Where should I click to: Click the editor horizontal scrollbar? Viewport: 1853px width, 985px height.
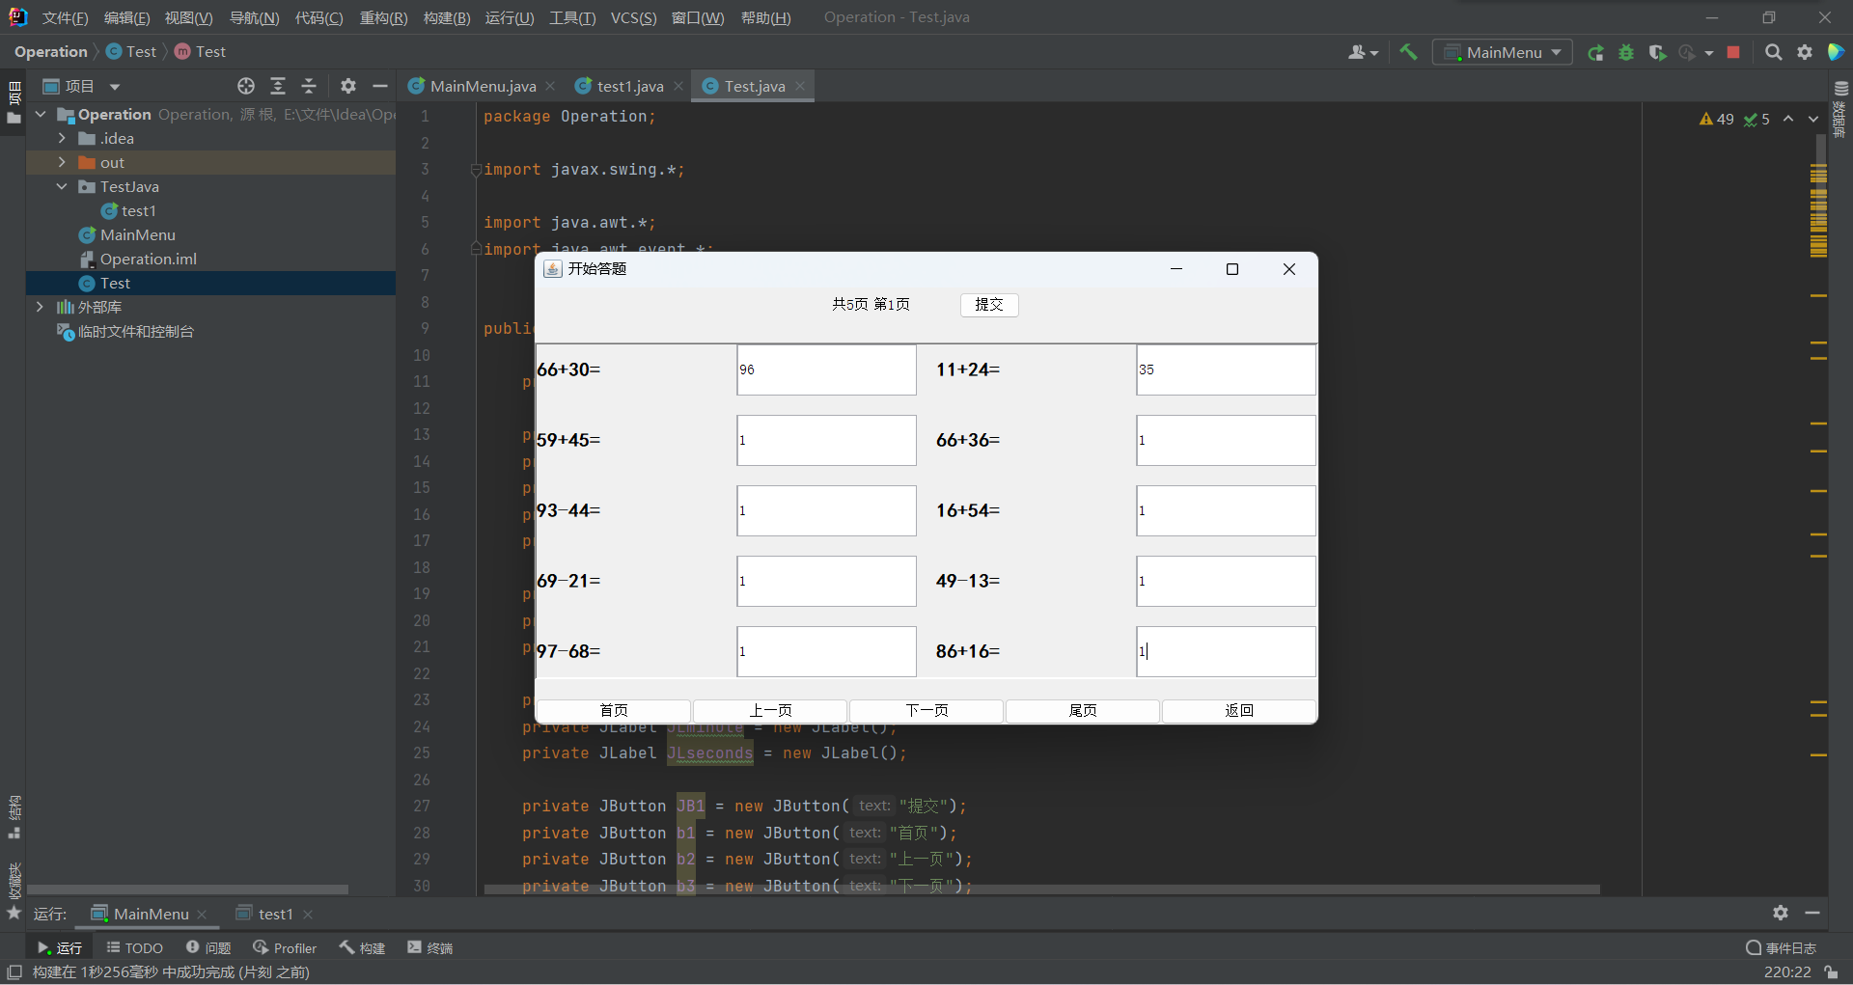coord(1042,889)
